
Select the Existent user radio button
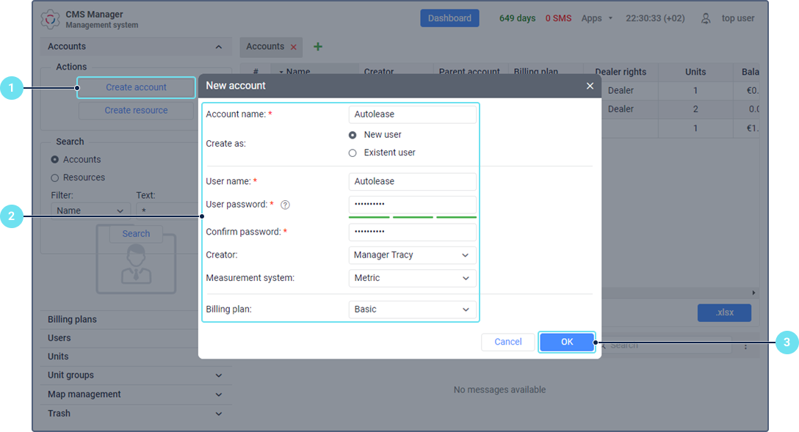(x=352, y=153)
